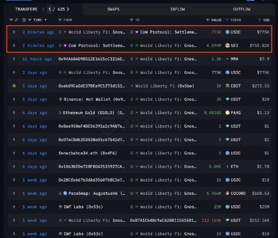Open ParaSwap: AugustusV6 sender

97,193
